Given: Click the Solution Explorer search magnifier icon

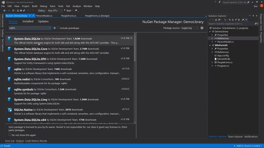Looking at the screenshot, I should point(256,24).
